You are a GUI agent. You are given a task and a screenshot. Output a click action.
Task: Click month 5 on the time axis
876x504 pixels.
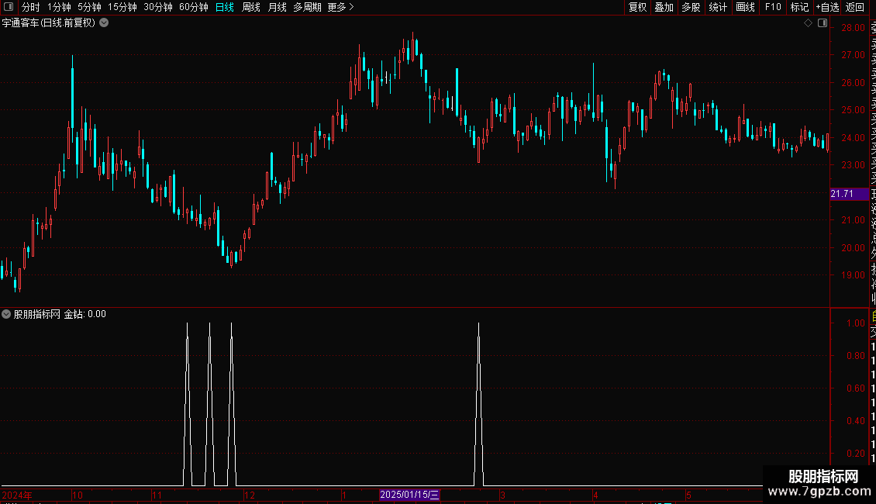click(x=689, y=495)
